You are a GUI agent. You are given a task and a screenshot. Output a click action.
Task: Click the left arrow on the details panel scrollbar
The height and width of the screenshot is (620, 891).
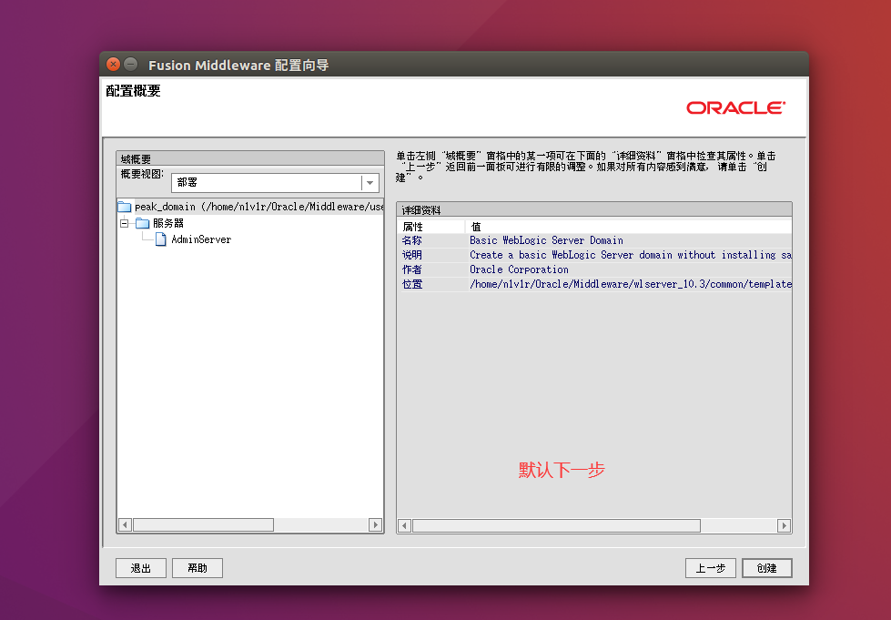point(403,525)
